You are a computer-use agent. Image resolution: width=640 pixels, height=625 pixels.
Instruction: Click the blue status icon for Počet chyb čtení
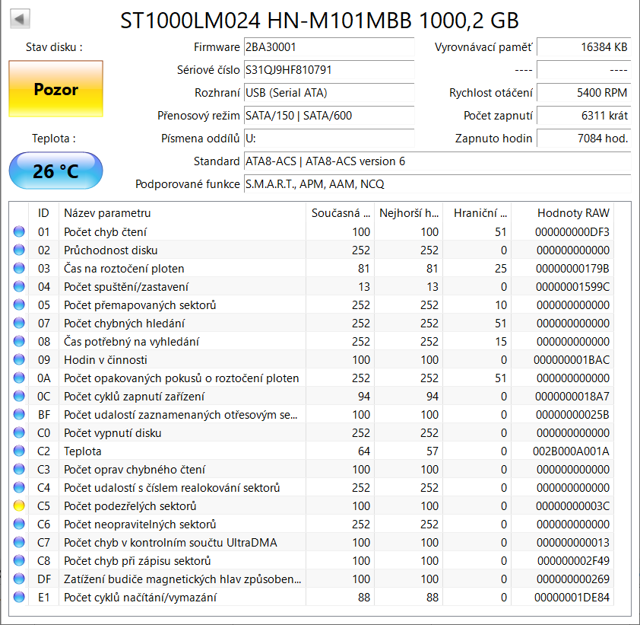pos(19,232)
